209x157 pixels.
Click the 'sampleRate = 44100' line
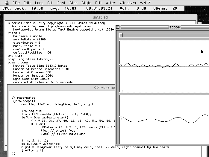(x=29, y=39)
